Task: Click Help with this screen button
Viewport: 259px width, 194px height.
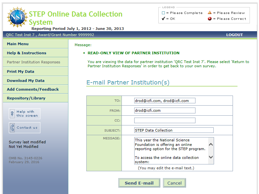Action: [25, 114]
